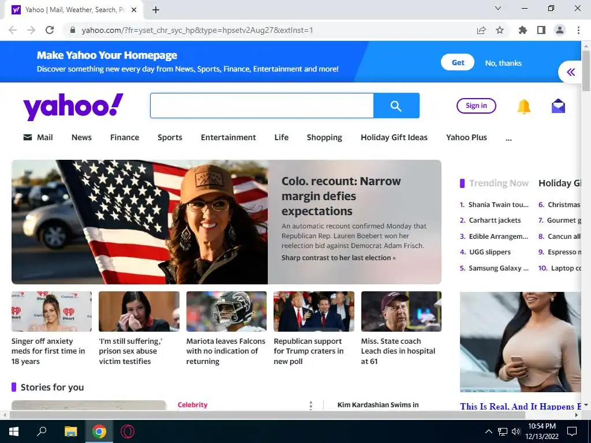Open Windows Start menu
This screenshot has width=591, height=443.
[x=14, y=431]
